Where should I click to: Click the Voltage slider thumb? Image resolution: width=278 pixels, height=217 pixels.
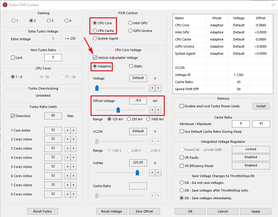(97, 88)
